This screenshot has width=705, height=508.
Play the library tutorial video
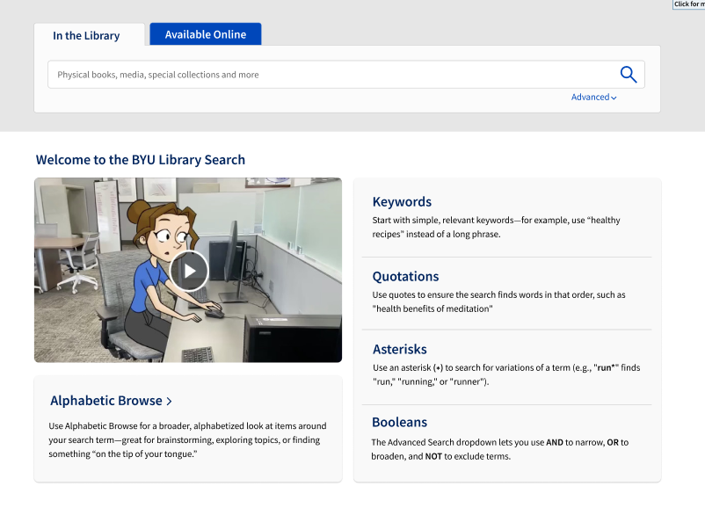188,270
